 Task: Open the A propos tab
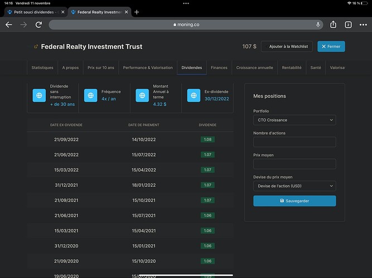70,68
